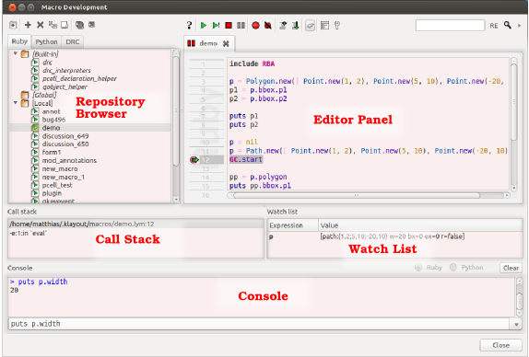Toggle the highlighted debugger option icon

click(x=311, y=26)
